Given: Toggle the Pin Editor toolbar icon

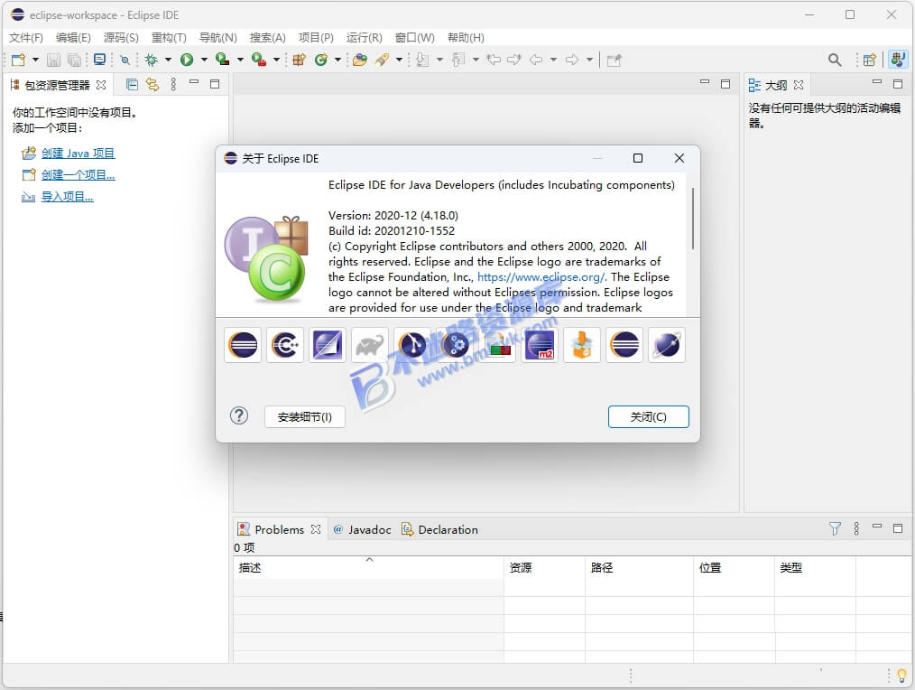Looking at the screenshot, I should [614, 60].
